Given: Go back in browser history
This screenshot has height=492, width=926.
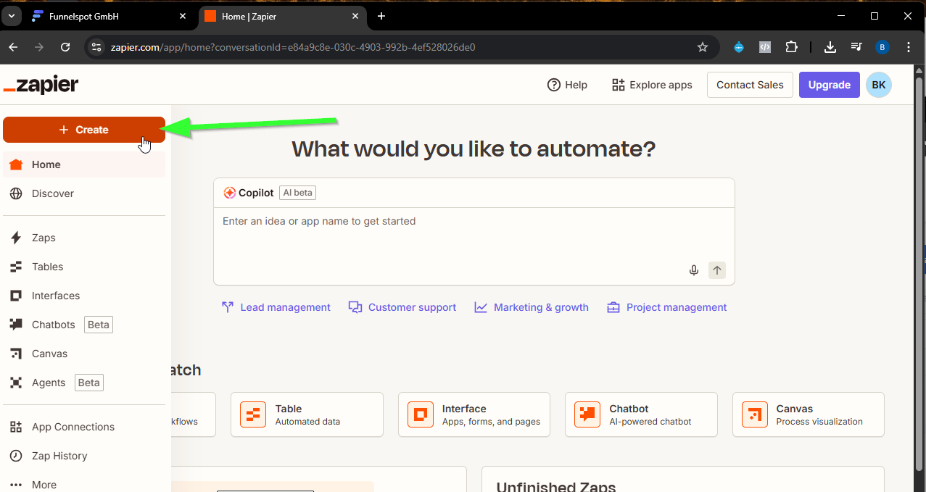Looking at the screenshot, I should pyautogui.click(x=13, y=47).
